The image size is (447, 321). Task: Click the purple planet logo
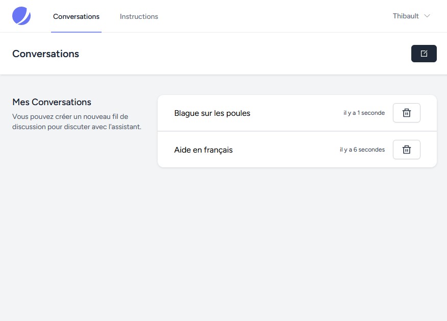[x=21, y=16]
